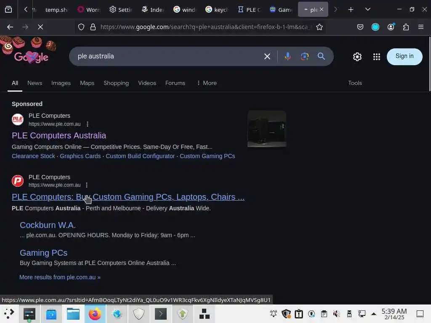Select the Videos search tab
The width and height of the screenshot is (431, 323).
point(147,83)
